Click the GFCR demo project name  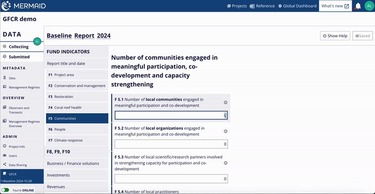point(20,19)
